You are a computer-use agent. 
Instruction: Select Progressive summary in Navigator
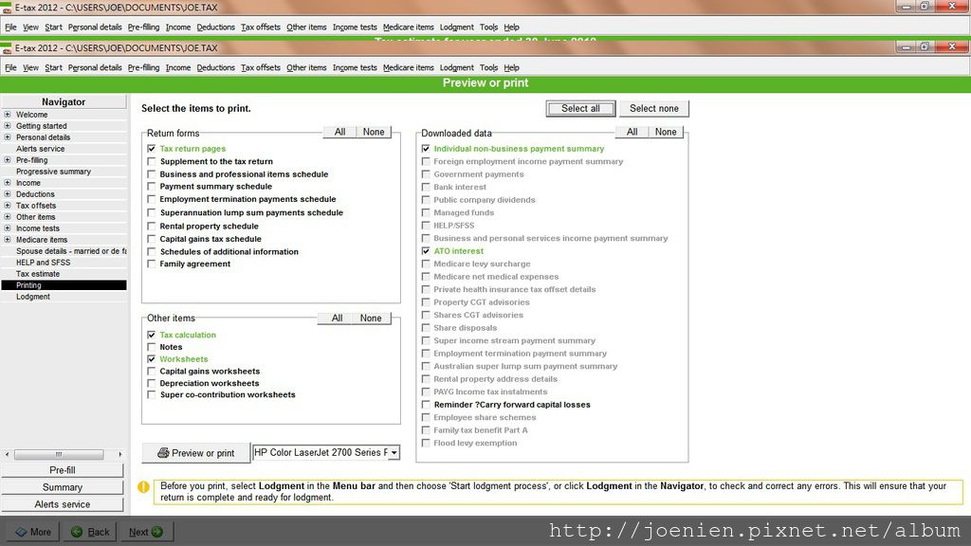[53, 172]
